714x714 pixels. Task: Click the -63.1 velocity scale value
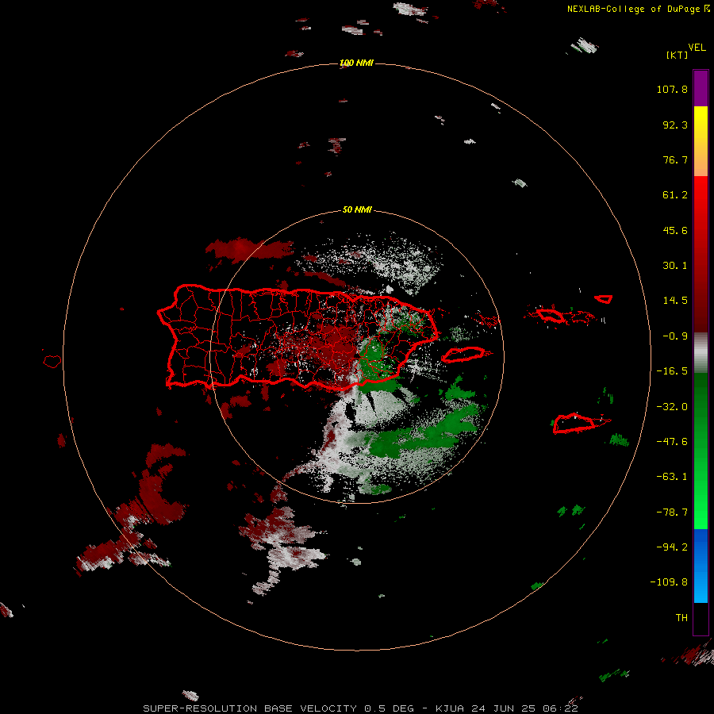click(672, 477)
